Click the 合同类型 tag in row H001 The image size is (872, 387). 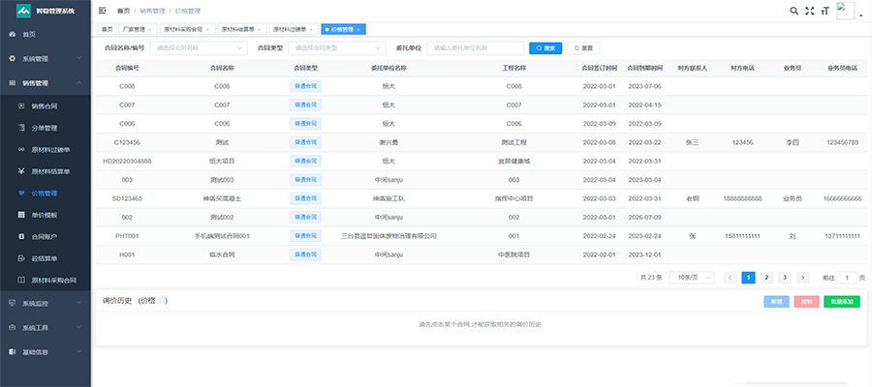point(305,254)
